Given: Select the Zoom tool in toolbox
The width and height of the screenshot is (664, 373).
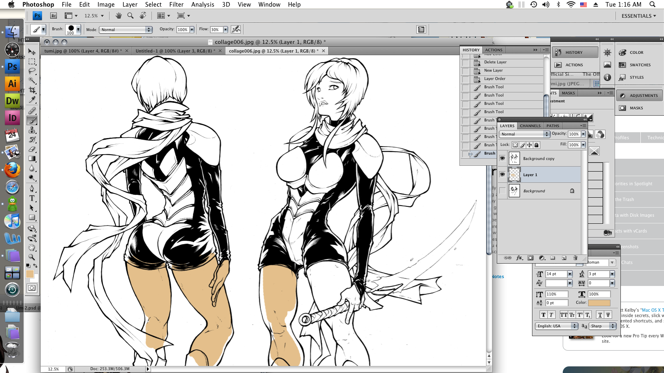Looking at the screenshot, I should point(32,257).
